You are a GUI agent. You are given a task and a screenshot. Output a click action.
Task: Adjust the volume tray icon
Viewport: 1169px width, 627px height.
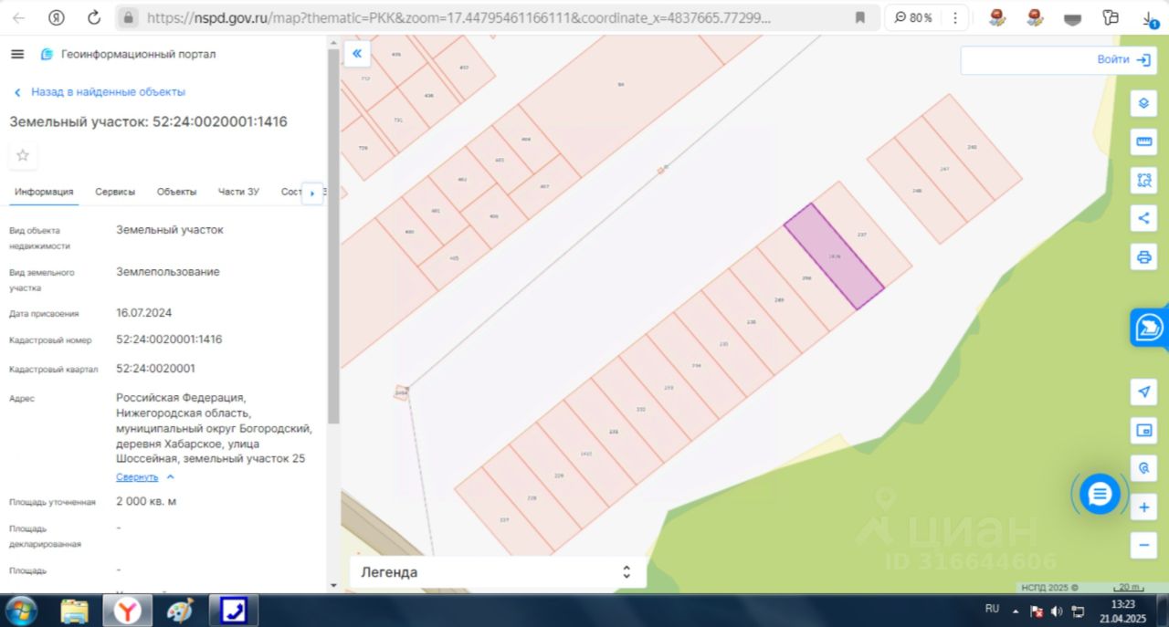pyautogui.click(x=1057, y=611)
